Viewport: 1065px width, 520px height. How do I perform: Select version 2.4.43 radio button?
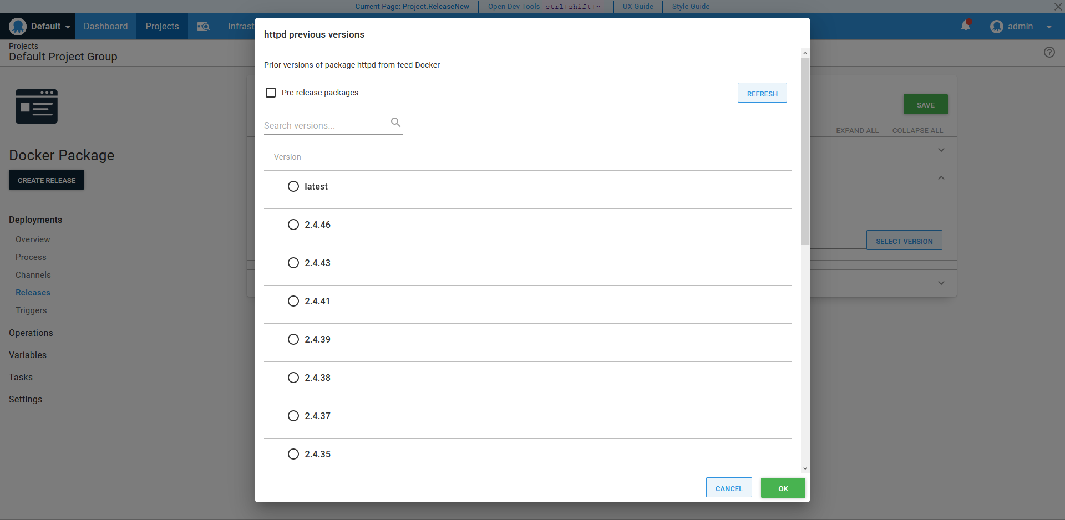293,263
